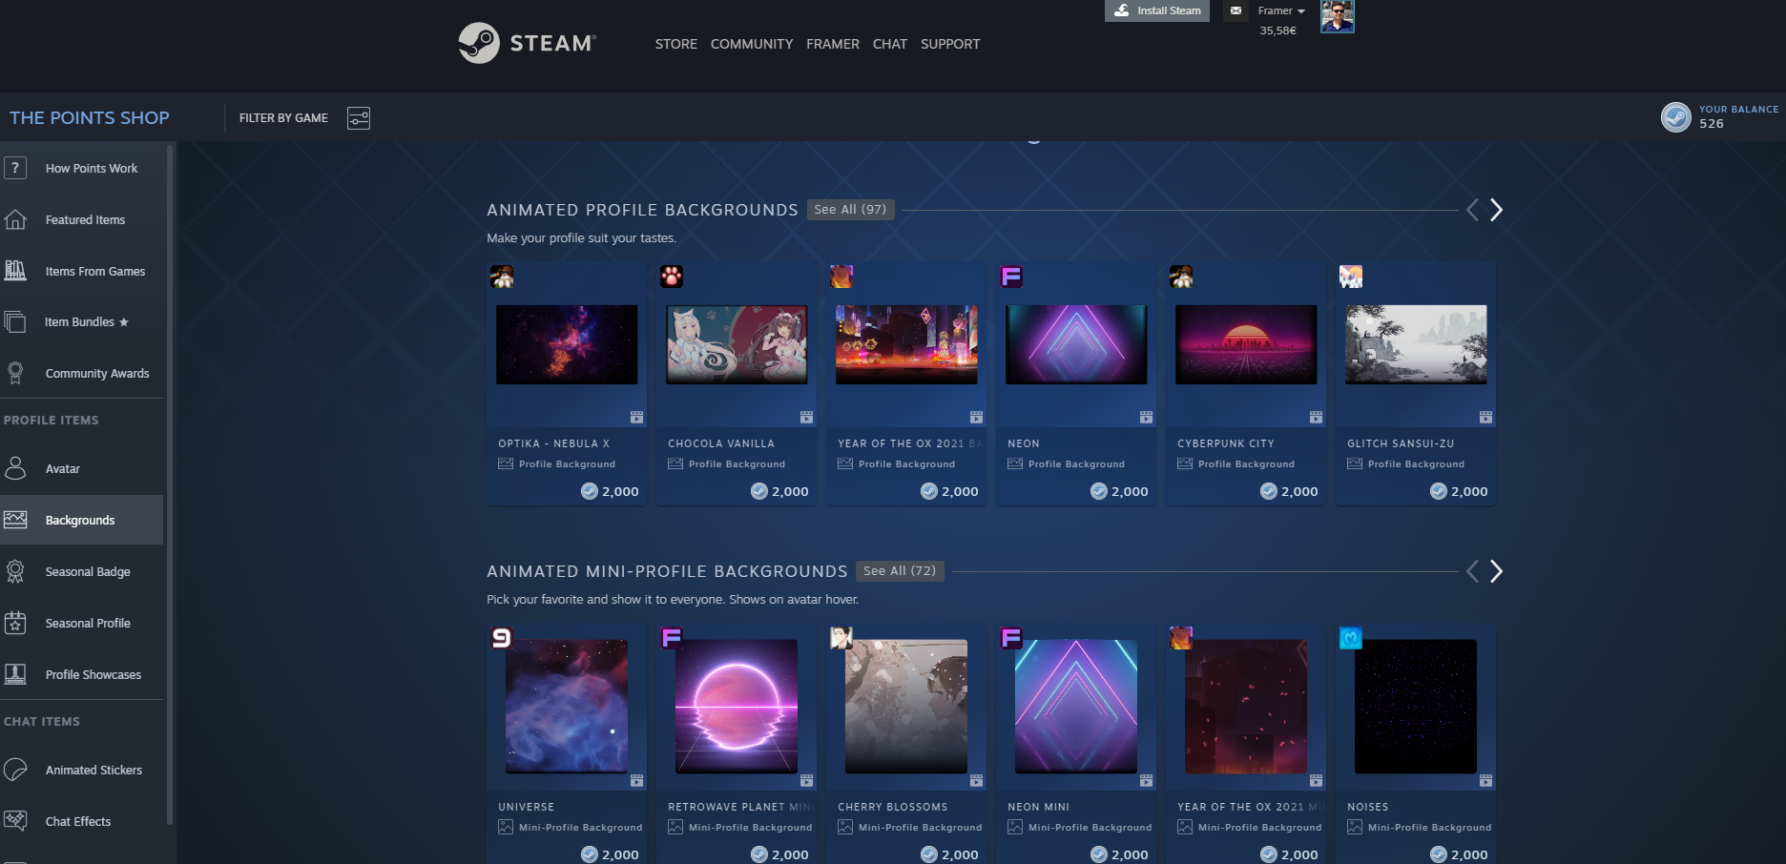Click the Seasonal Badge icon
Screen dimensions: 1786x864
15,571
